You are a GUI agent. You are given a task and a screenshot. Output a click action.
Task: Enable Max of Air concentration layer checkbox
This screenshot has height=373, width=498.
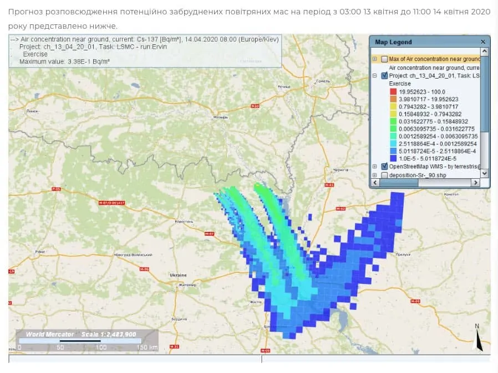click(x=384, y=59)
